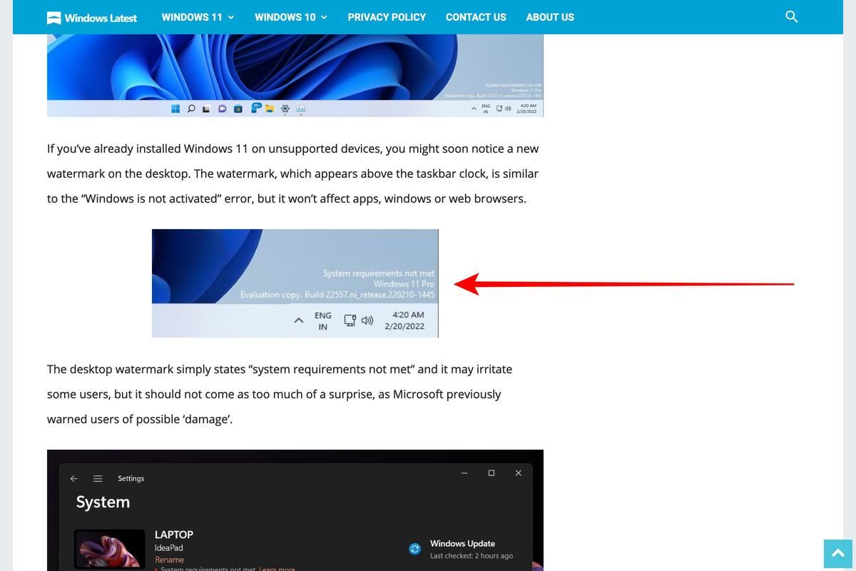Click the network monitor icon in watermark close-up
Image resolution: width=856 pixels, height=571 pixels.
click(350, 320)
